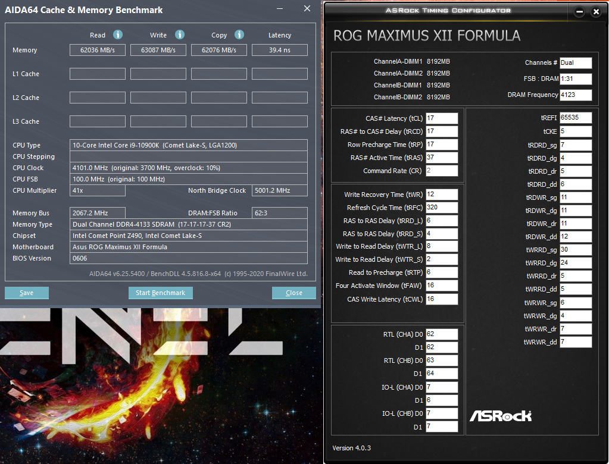Click the tWRWR_sg field
This screenshot has width=609, height=464.
coord(576,303)
